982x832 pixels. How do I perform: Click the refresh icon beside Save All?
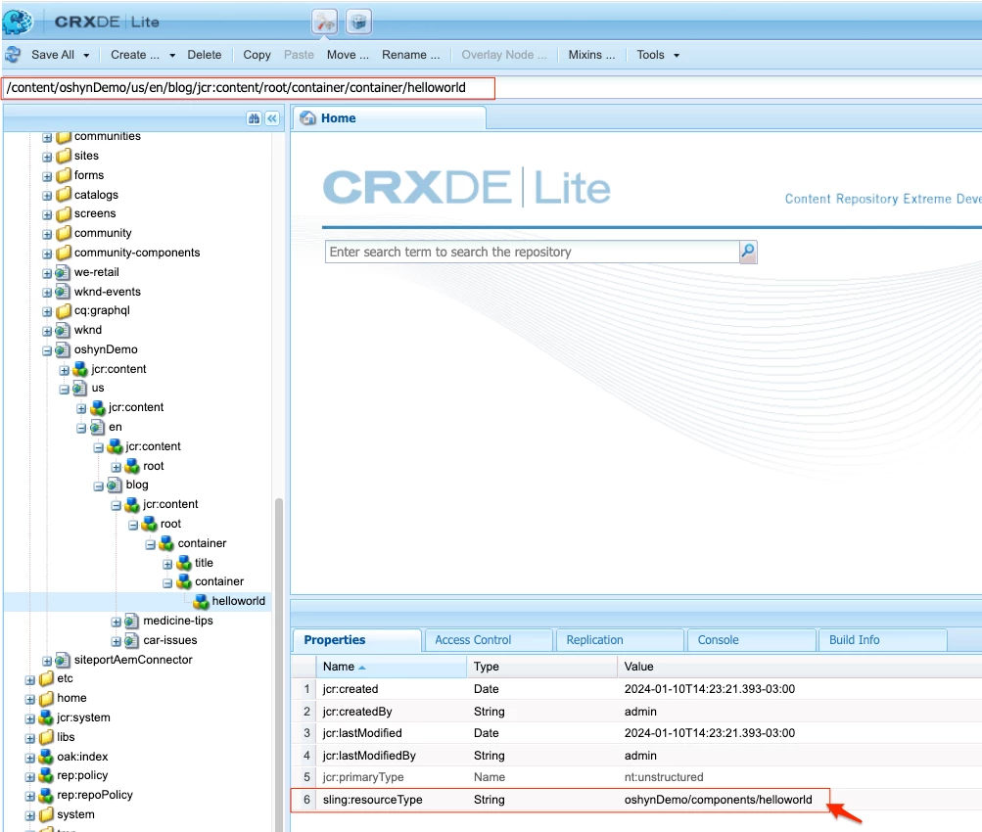13,55
